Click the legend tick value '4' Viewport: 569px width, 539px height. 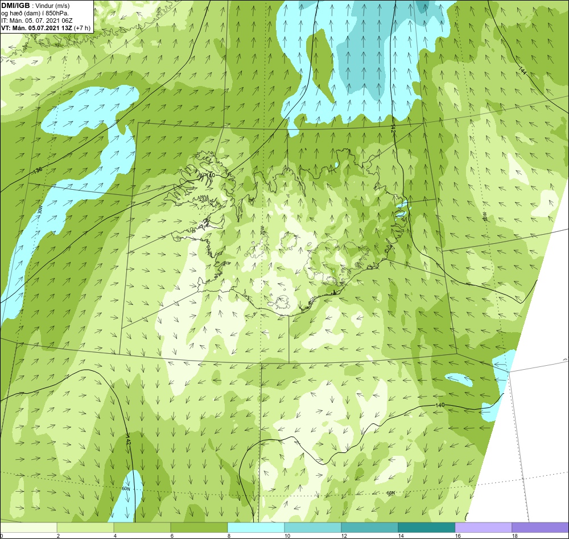click(115, 536)
